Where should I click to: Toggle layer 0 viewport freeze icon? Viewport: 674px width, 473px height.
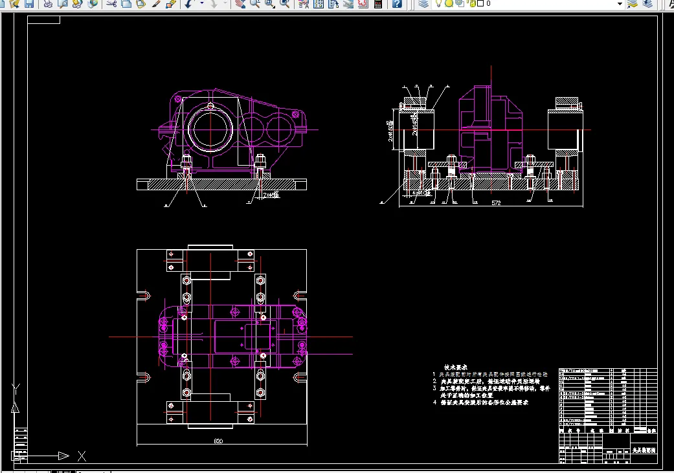pyautogui.click(x=460, y=3)
